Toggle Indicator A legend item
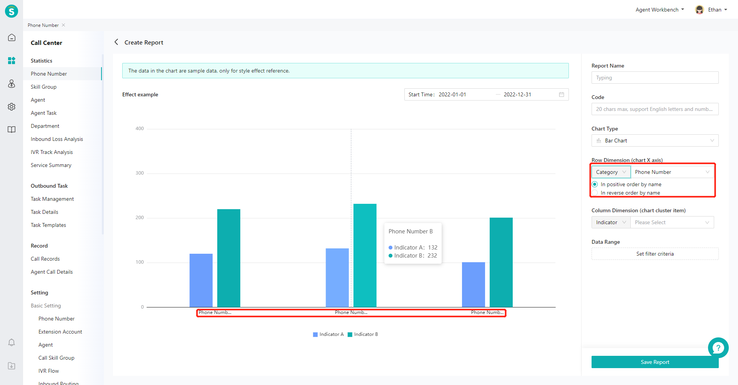Screen dimensions: 738x385 [328, 334]
